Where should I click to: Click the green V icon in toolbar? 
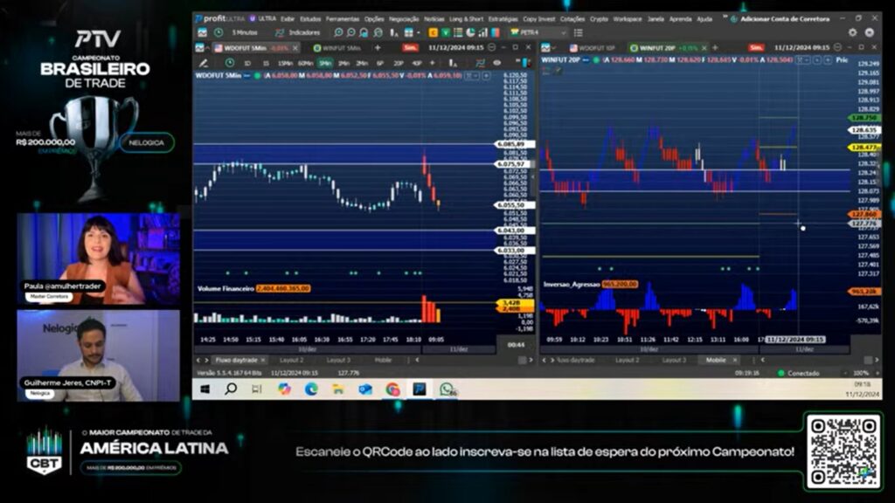pos(446,32)
